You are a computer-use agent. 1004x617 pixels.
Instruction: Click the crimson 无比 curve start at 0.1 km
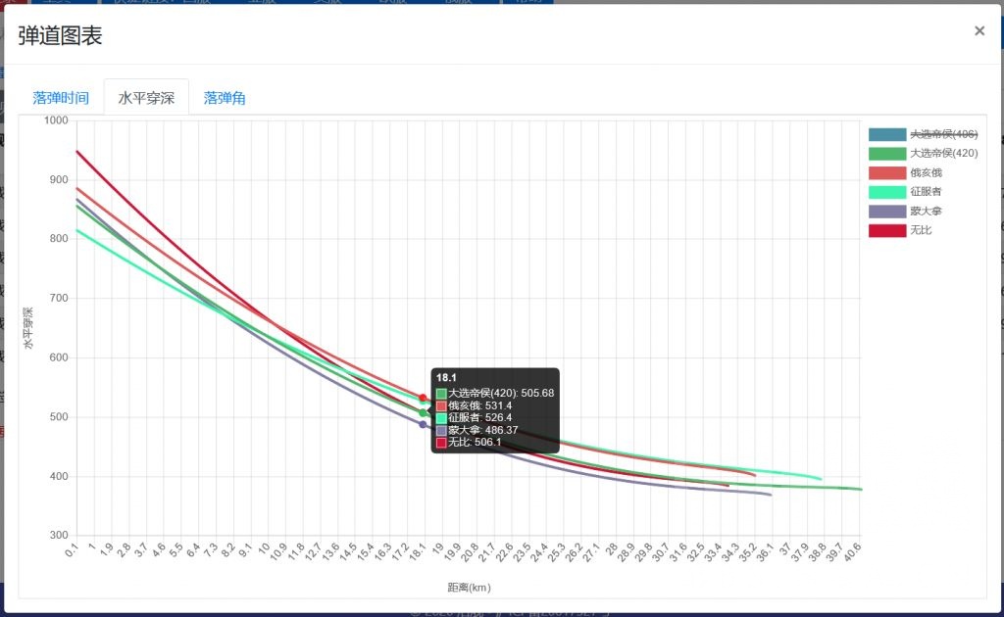point(76,152)
